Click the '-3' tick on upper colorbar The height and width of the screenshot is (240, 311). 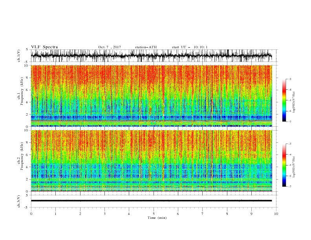pyautogui.click(x=289, y=79)
